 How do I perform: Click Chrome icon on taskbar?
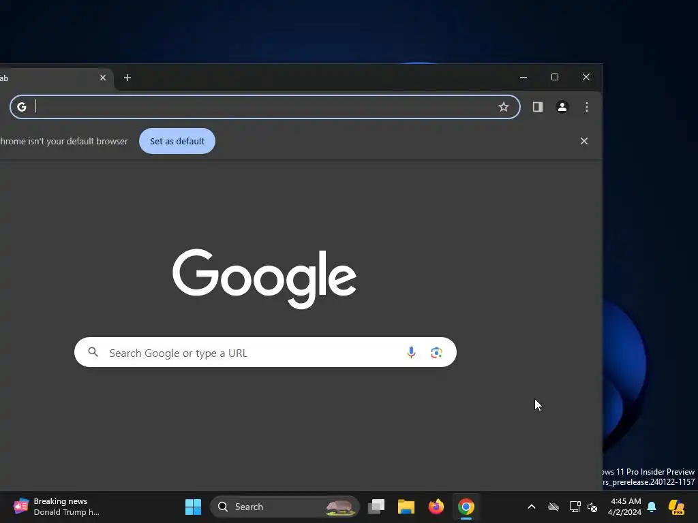tap(466, 507)
